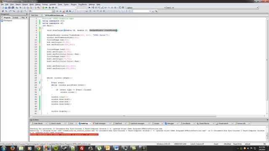The image size is (269, 151).
Task: Click the editor vertical scrollbar
Action: click(x=267, y=60)
